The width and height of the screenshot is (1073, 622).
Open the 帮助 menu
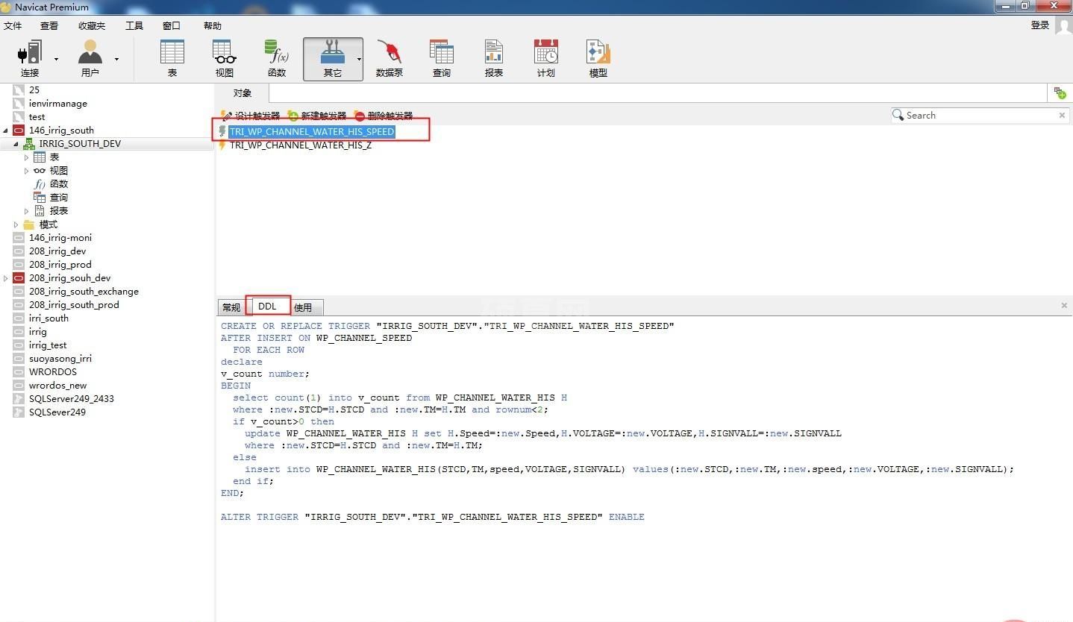[x=213, y=25]
